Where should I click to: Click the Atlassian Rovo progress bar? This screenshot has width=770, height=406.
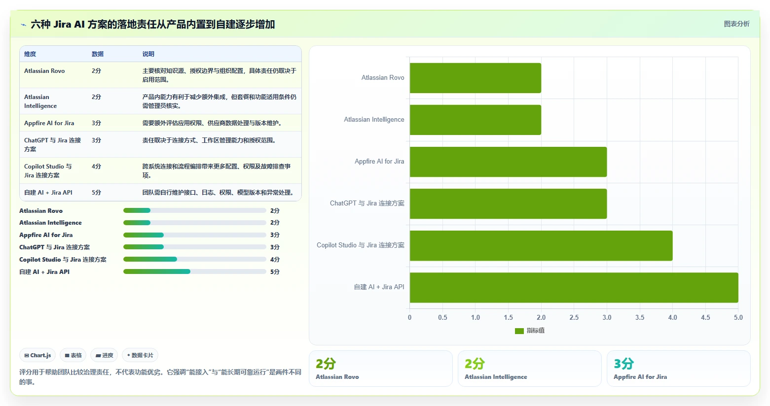(x=194, y=210)
